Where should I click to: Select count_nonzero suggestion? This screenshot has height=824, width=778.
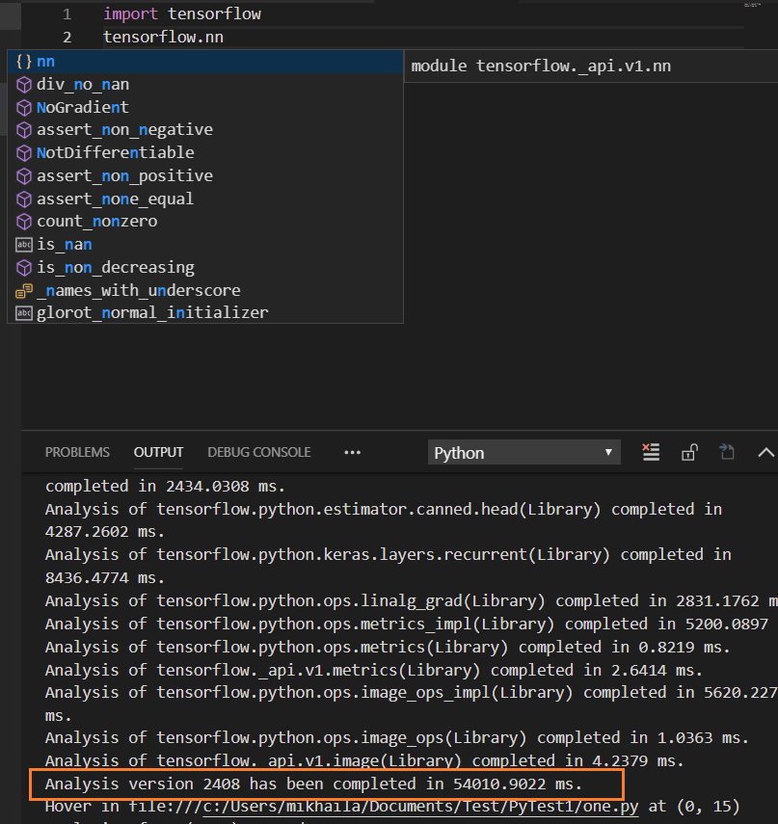click(205, 222)
